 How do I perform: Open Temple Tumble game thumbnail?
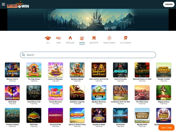164,70
